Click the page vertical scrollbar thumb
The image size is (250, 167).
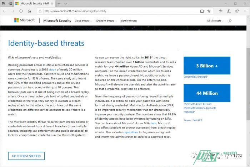pyautogui.click(x=248, y=84)
